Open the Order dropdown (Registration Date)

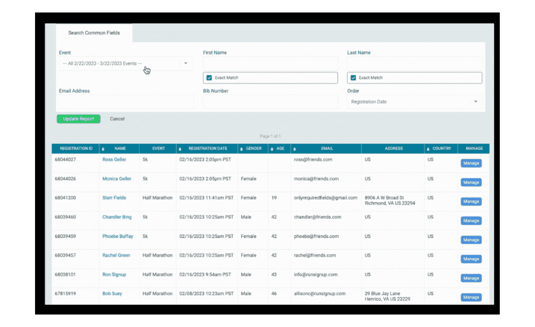click(x=414, y=102)
